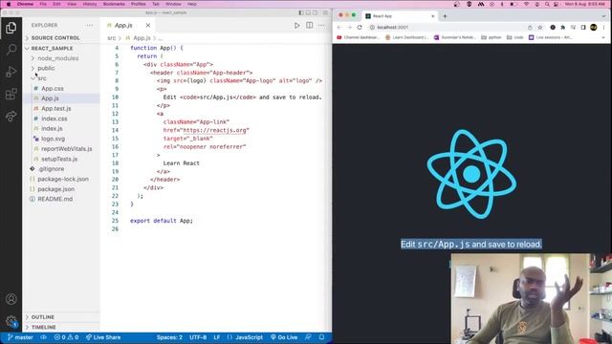The width and height of the screenshot is (612, 344).
Task: Split the editor to the right
Action: pyautogui.click(x=309, y=26)
